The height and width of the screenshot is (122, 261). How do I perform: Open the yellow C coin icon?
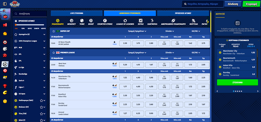coord(5,92)
